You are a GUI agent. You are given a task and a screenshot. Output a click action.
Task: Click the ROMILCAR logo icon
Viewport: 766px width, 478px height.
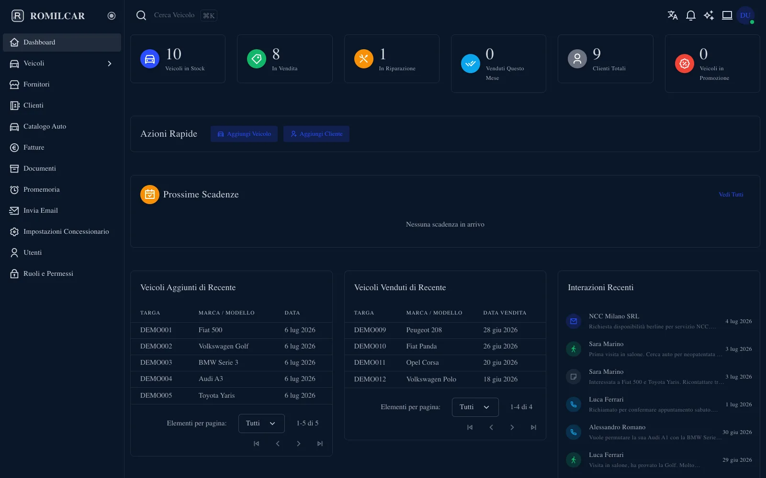18,16
